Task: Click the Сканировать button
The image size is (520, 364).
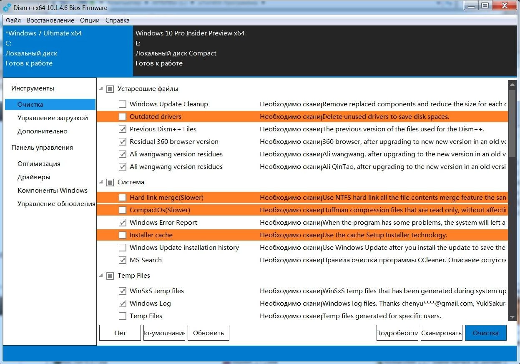Action: pos(442,333)
